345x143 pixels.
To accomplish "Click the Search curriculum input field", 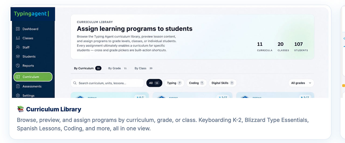I will [107, 83].
